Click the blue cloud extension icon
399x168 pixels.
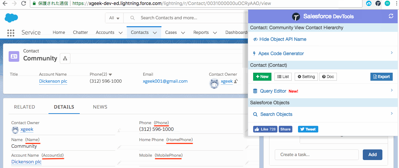click(x=369, y=3)
